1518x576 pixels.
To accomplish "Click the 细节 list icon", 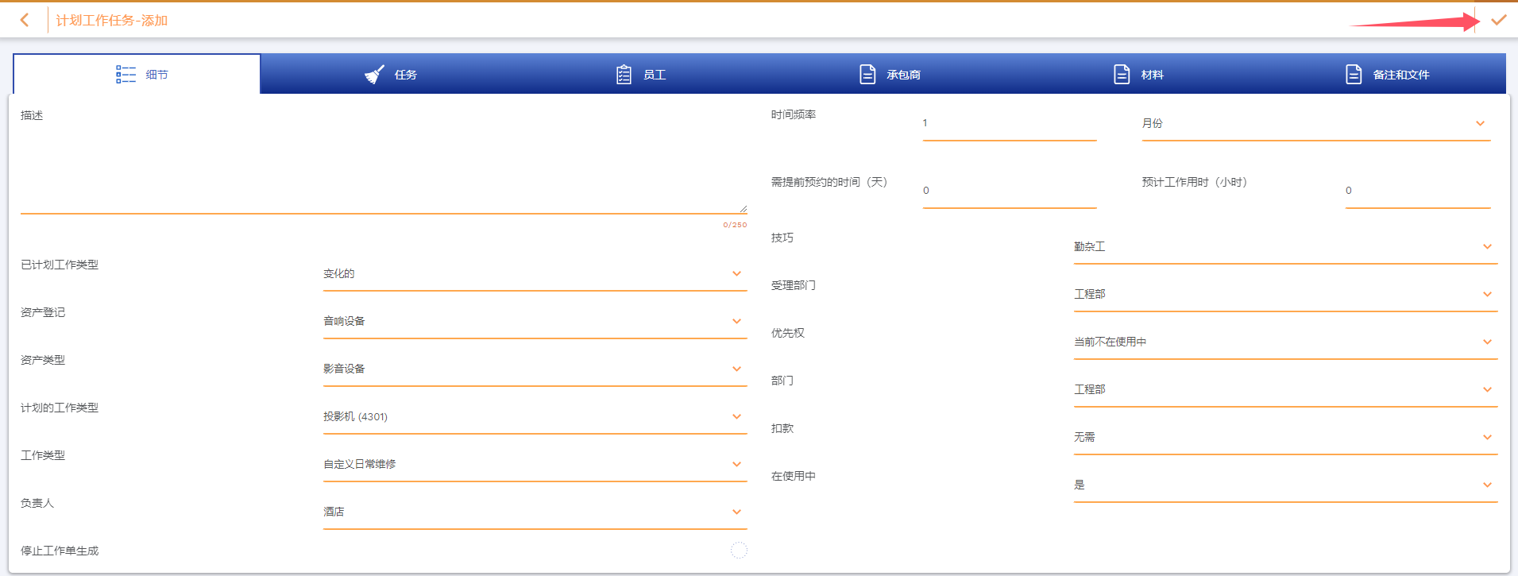I will tap(126, 75).
